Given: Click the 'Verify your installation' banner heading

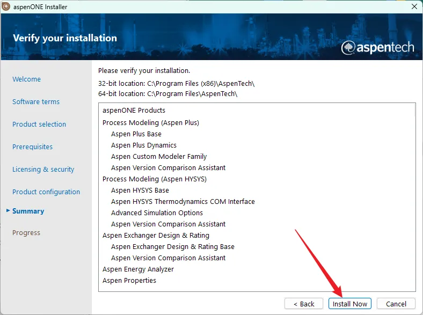Looking at the screenshot, I should 65,38.
